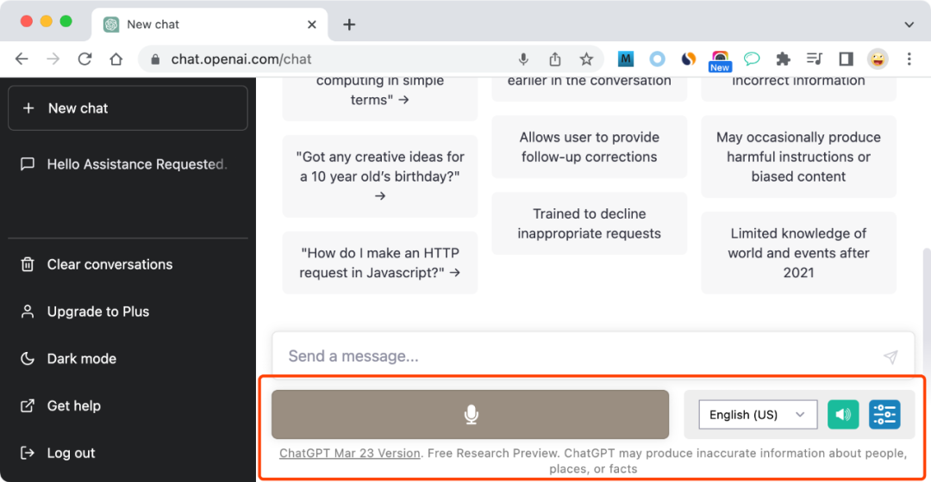
Task: Open the emoji profile avatar menu
Action: coord(878,59)
